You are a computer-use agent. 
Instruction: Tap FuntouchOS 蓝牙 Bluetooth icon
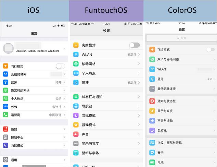click(x=76, y=83)
